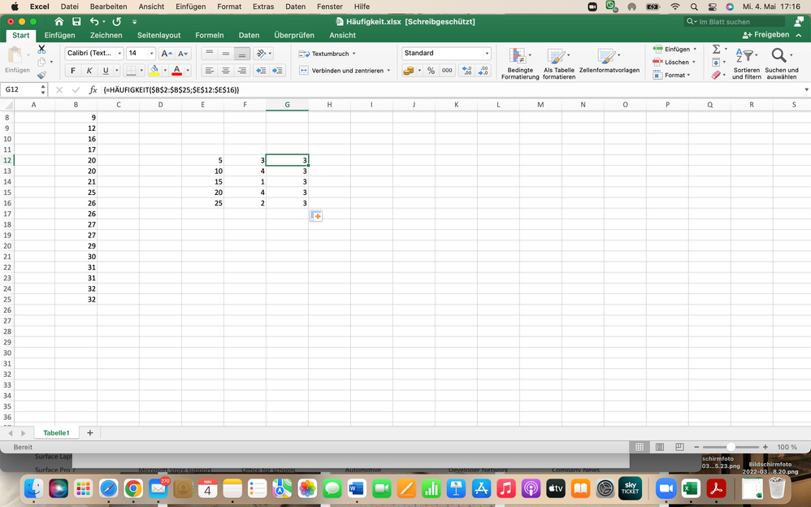811x507 pixels.
Task: Click the paste options icon below G16
Action: (x=316, y=216)
